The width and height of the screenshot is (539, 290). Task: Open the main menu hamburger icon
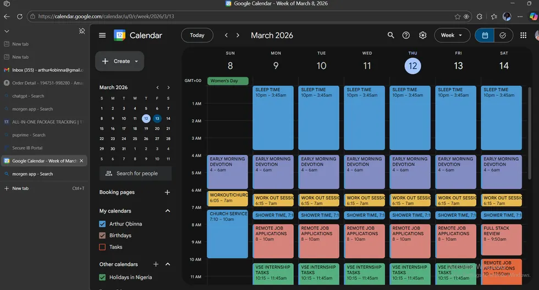tap(102, 35)
